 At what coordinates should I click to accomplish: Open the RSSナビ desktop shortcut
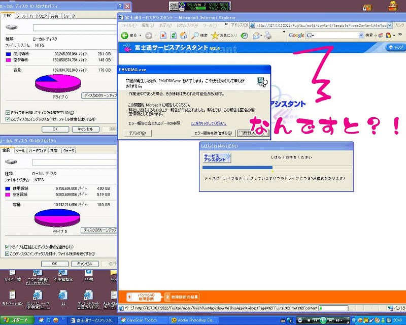38,300
